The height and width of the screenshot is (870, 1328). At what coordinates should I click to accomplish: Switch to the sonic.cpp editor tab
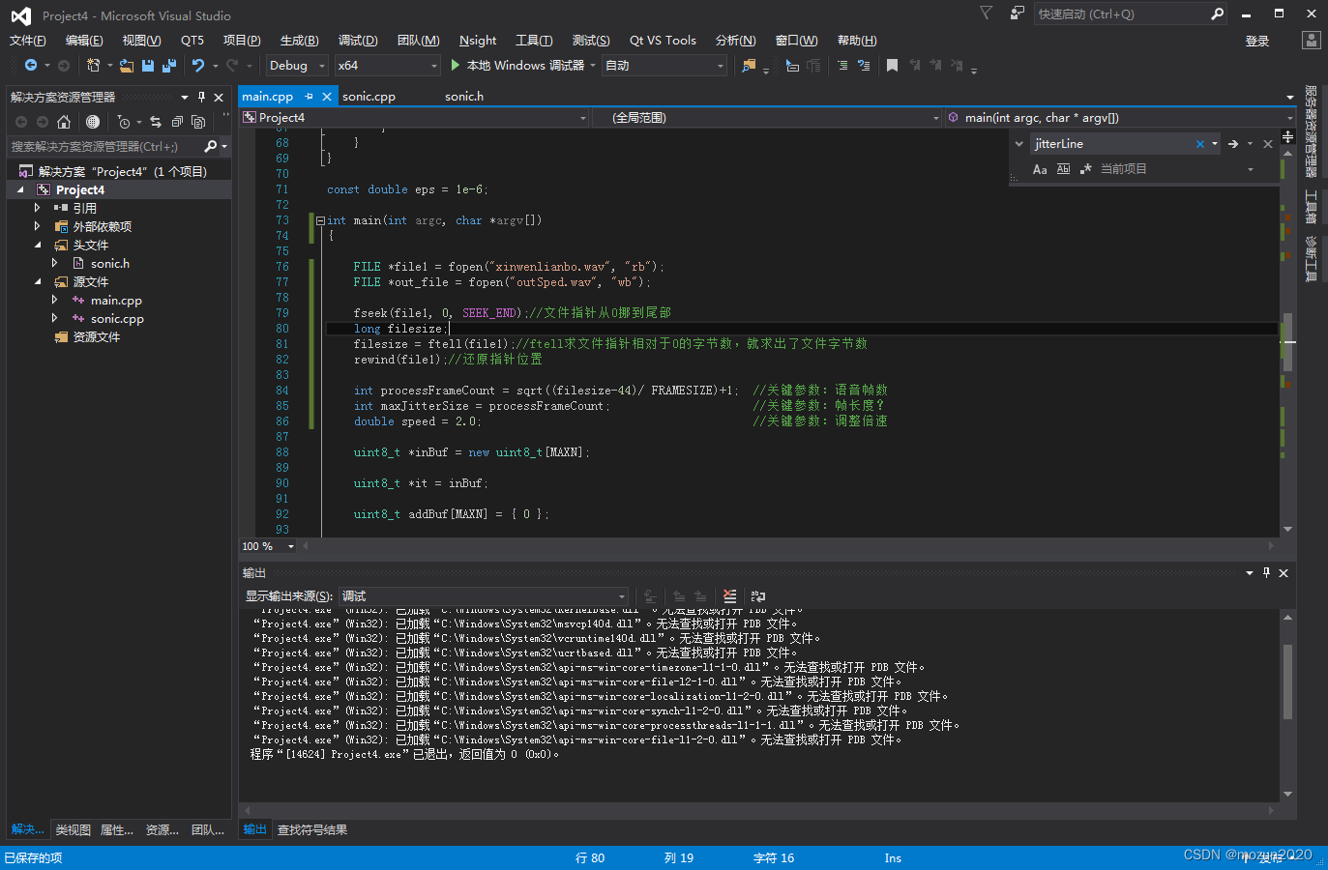click(x=369, y=97)
